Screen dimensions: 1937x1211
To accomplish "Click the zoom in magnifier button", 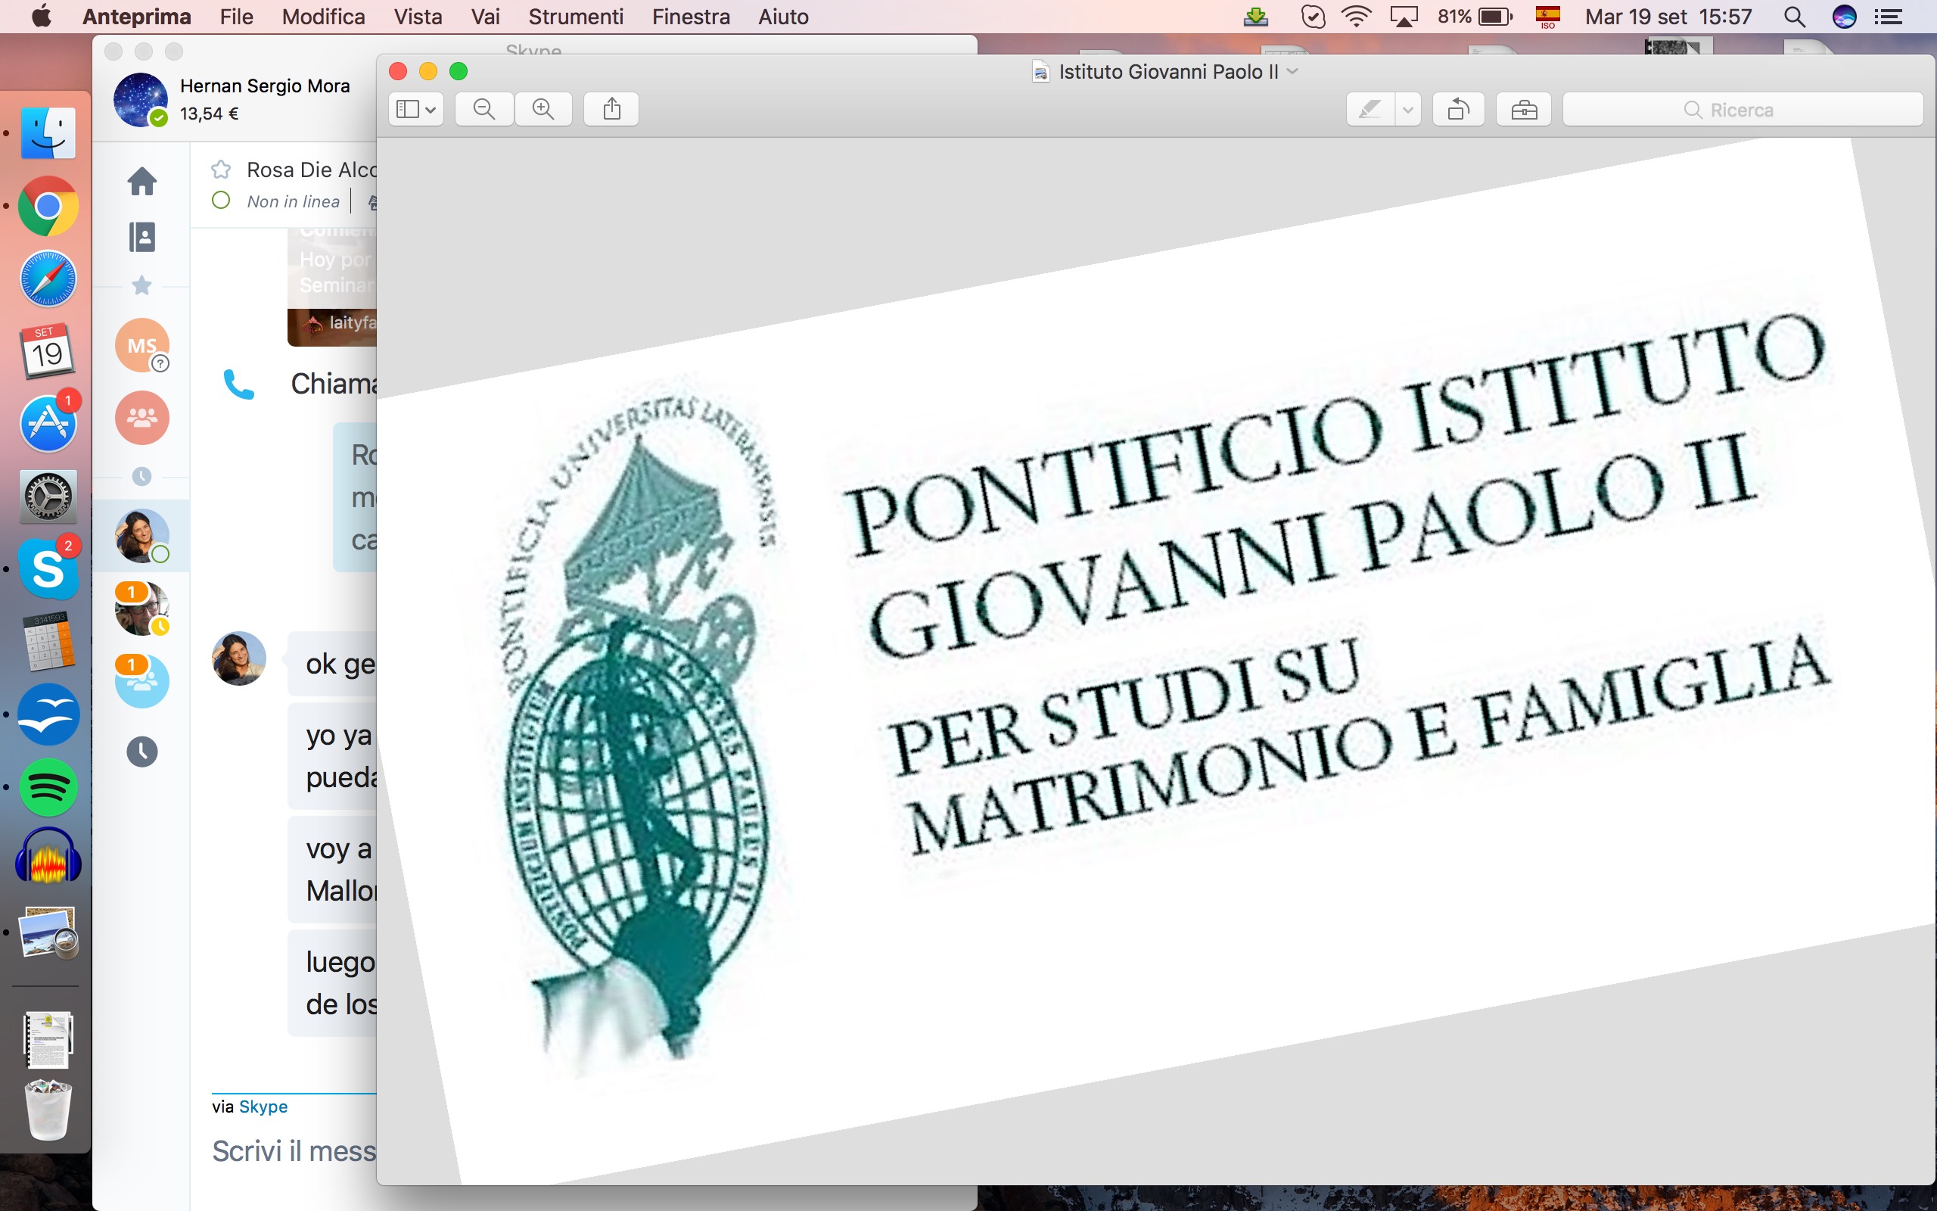I will pos(543,109).
